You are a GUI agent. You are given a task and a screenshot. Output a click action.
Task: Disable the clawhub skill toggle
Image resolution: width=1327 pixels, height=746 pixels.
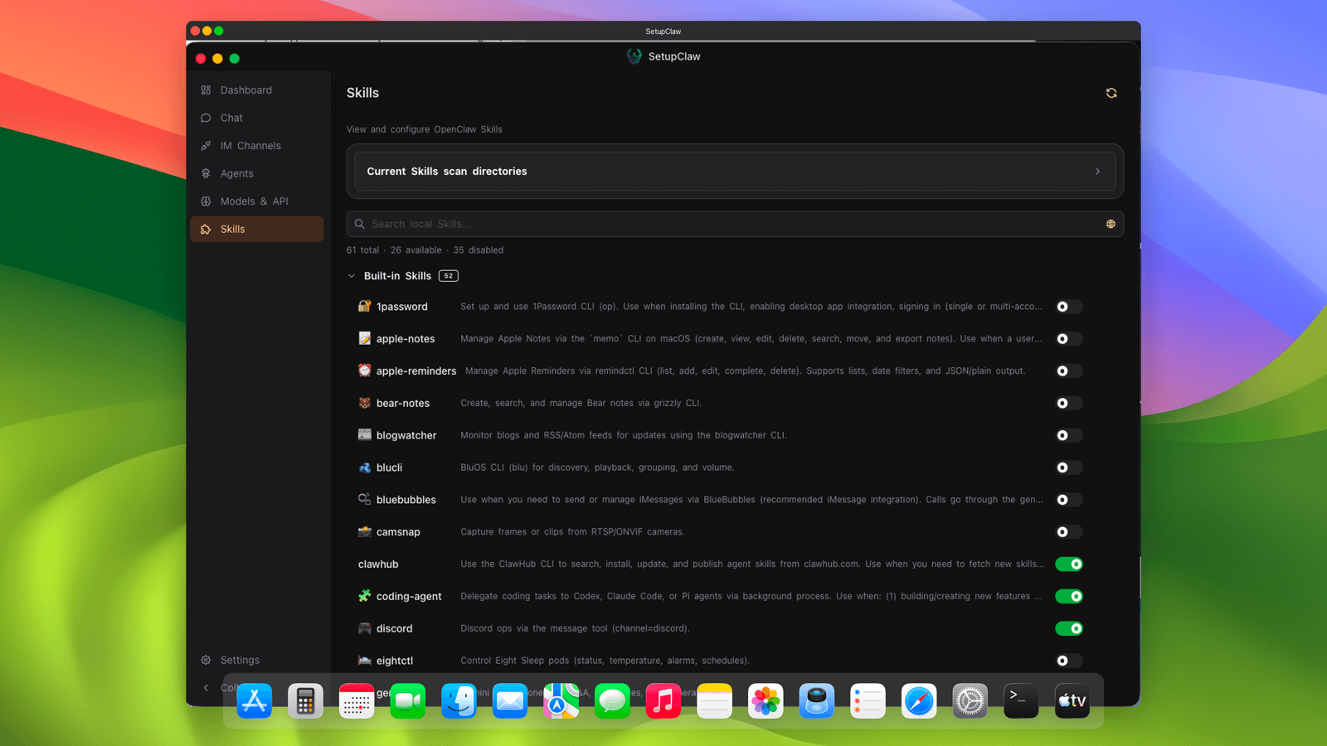click(1069, 564)
